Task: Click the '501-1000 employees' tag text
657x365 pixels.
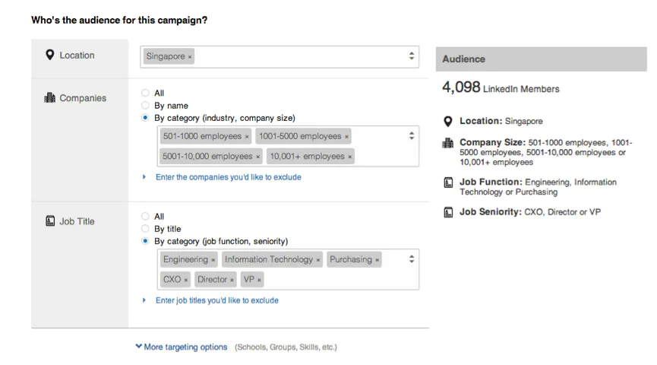Action: [x=202, y=136]
